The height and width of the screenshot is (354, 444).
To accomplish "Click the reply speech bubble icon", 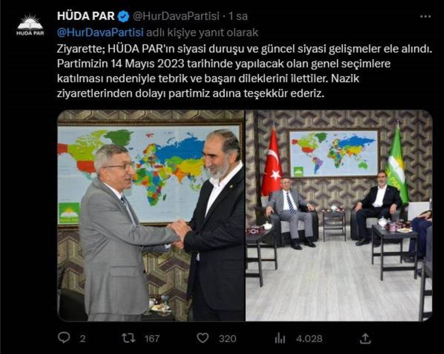I will [x=64, y=338].
